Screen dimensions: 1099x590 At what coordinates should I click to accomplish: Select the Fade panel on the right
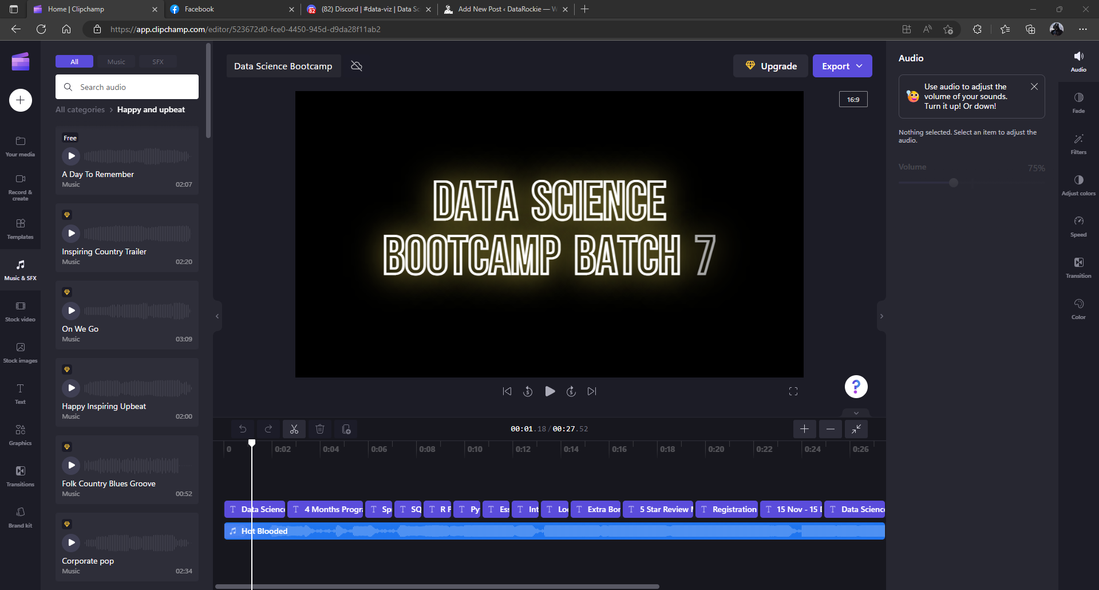point(1078,102)
